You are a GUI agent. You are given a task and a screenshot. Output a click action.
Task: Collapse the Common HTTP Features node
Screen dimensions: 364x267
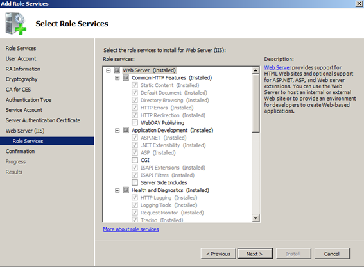117,78
